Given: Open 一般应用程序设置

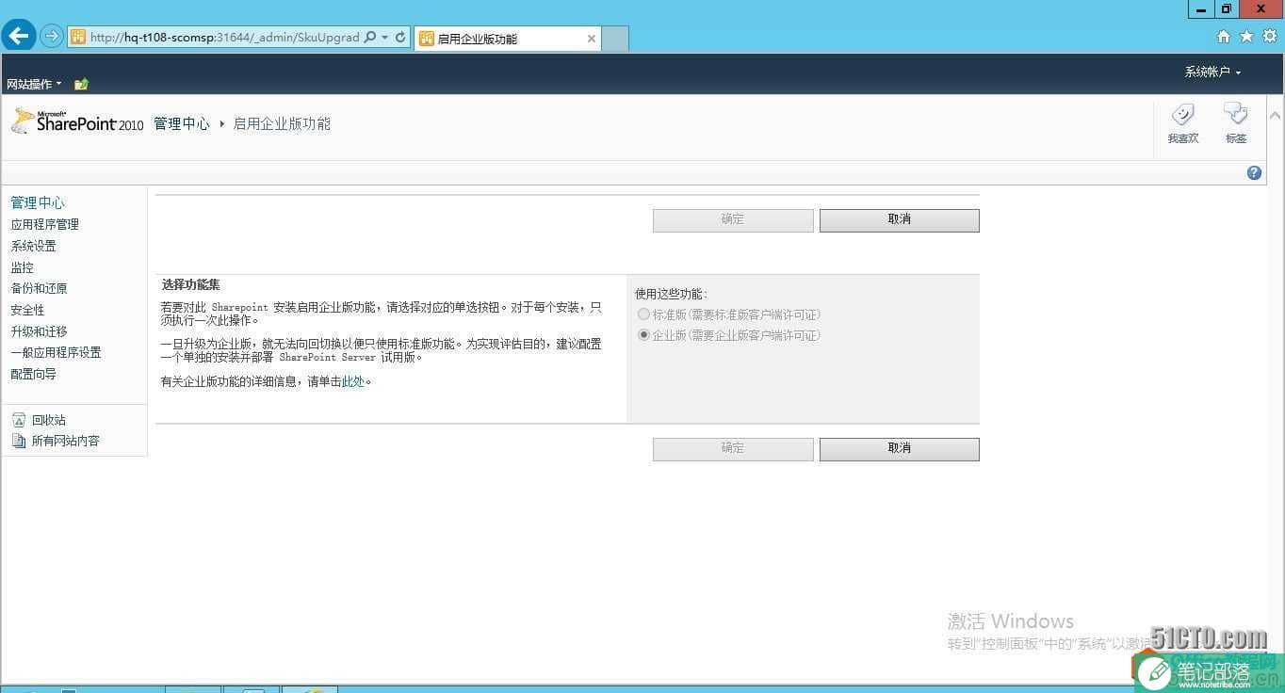Looking at the screenshot, I should click(56, 352).
